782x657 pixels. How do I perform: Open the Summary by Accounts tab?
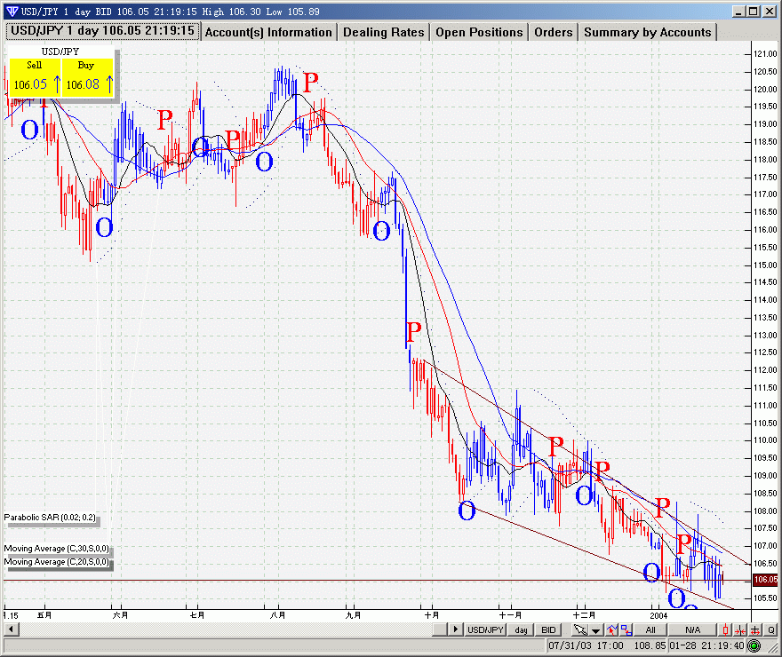tap(647, 32)
